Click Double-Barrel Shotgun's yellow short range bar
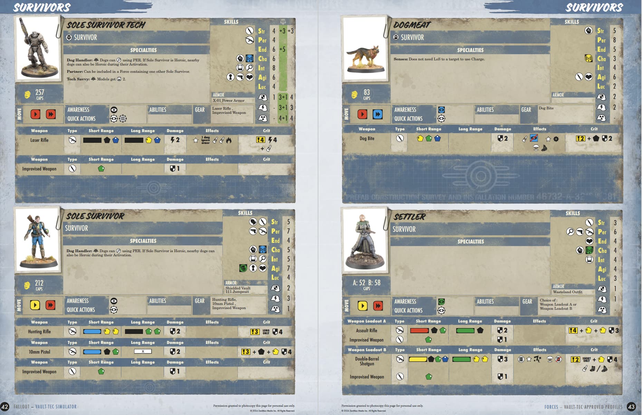This screenshot has width=642, height=415. [418, 359]
